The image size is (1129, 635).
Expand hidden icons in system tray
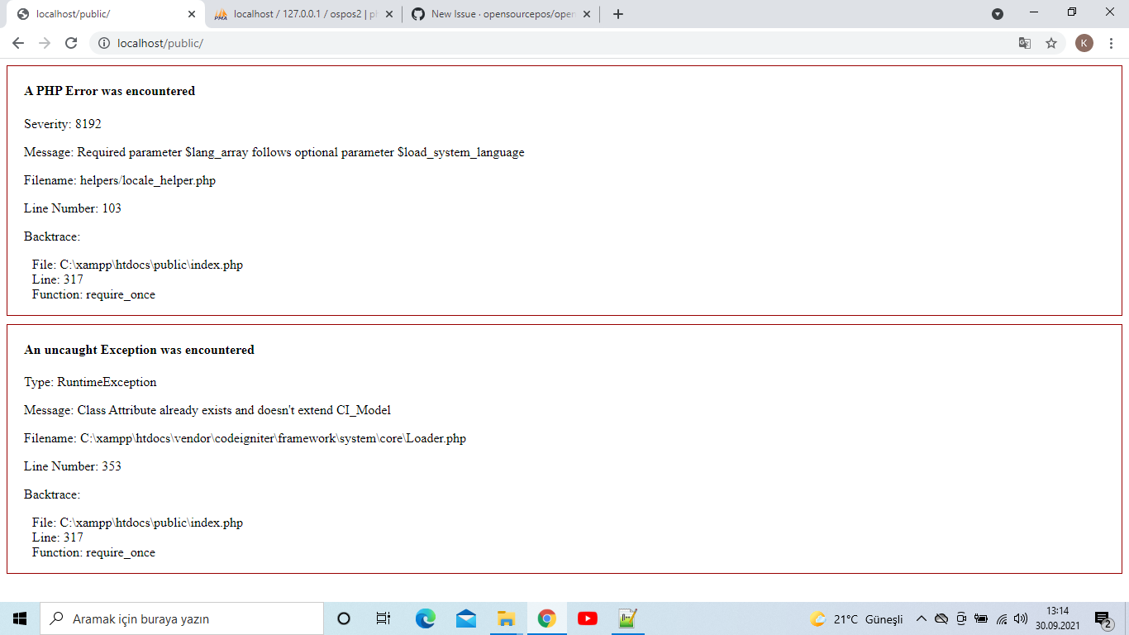point(921,618)
